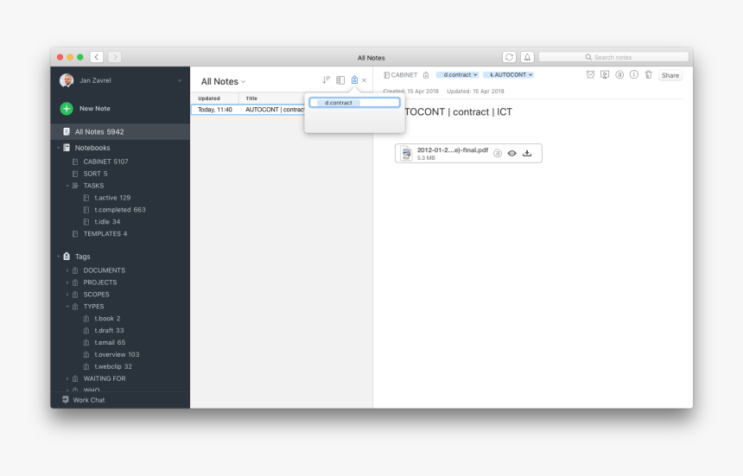Select All Notes 5942 in the sidebar
The height and width of the screenshot is (476, 743).
[120, 131]
